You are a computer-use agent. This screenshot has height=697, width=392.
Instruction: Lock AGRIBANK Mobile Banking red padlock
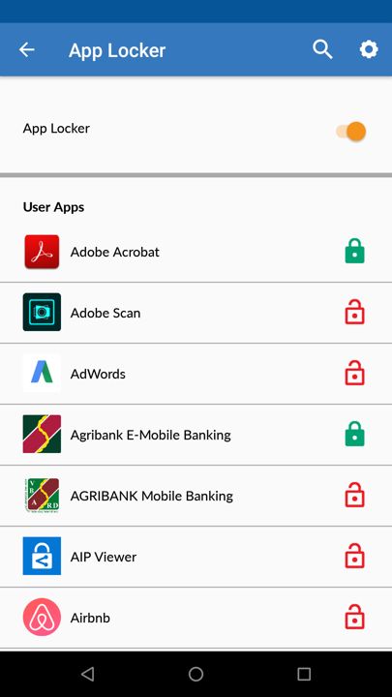click(x=354, y=496)
